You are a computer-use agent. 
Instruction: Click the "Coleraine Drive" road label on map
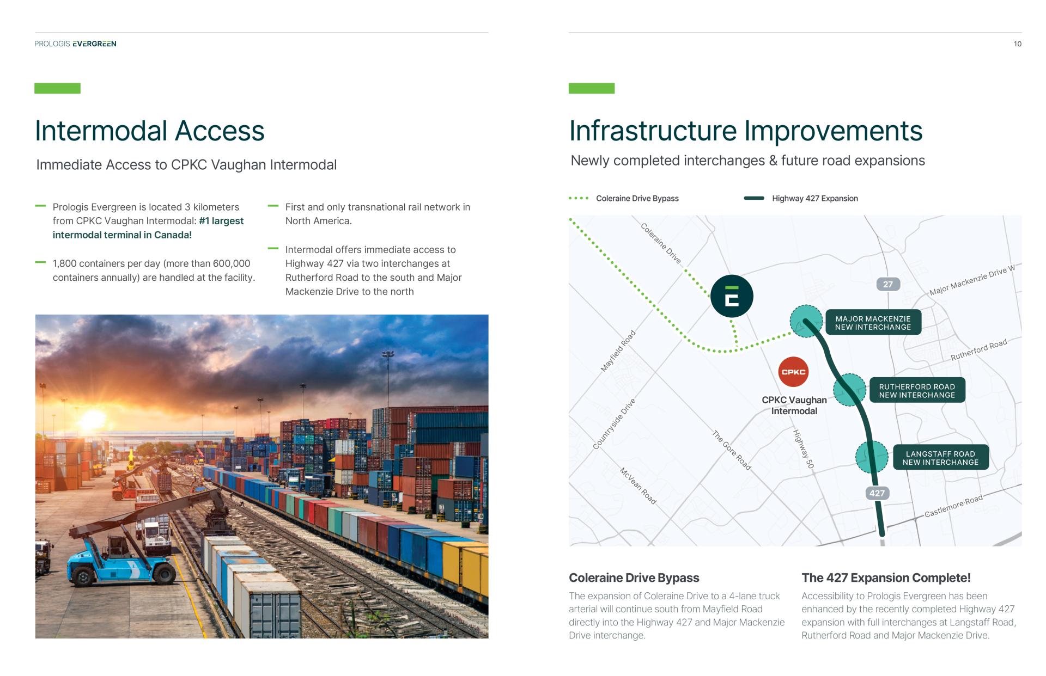tap(660, 243)
